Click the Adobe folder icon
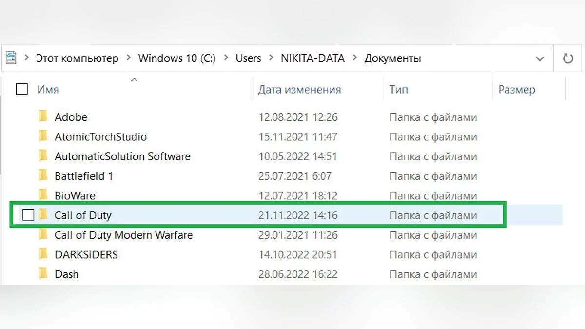This screenshot has height=329, width=585. [43, 117]
